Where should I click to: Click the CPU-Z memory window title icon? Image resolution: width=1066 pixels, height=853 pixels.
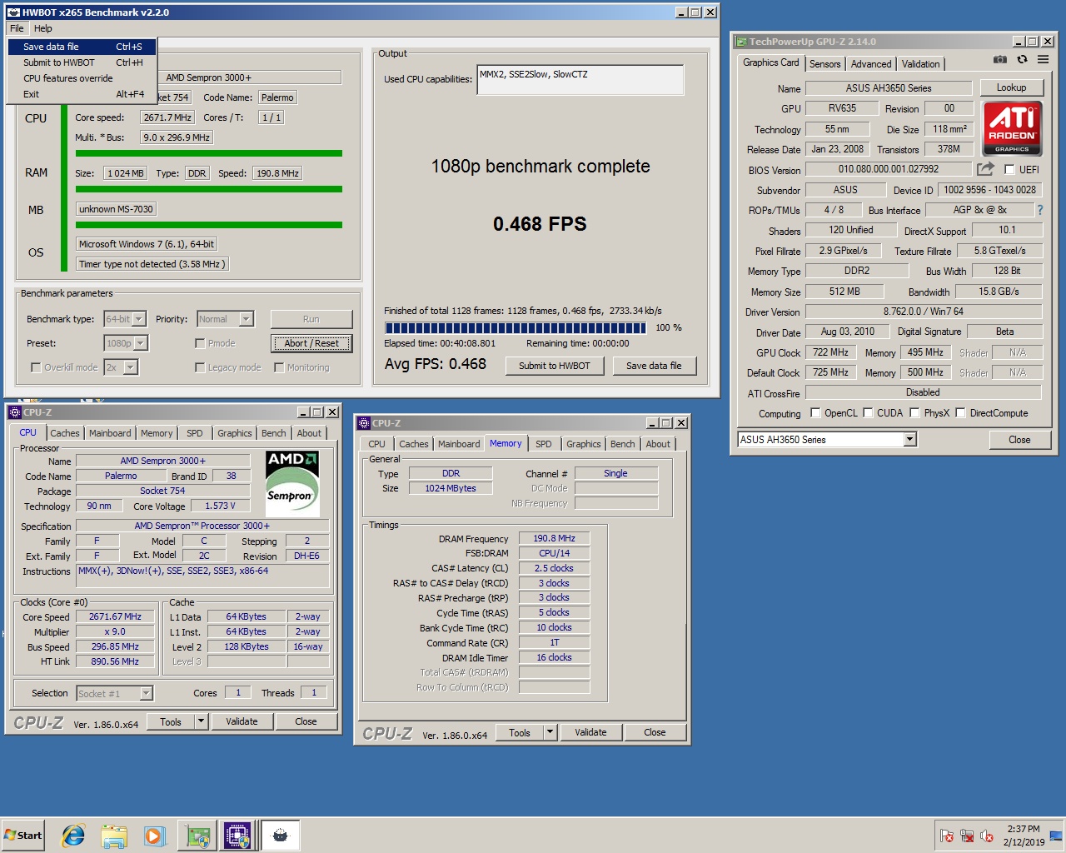[x=364, y=423]
